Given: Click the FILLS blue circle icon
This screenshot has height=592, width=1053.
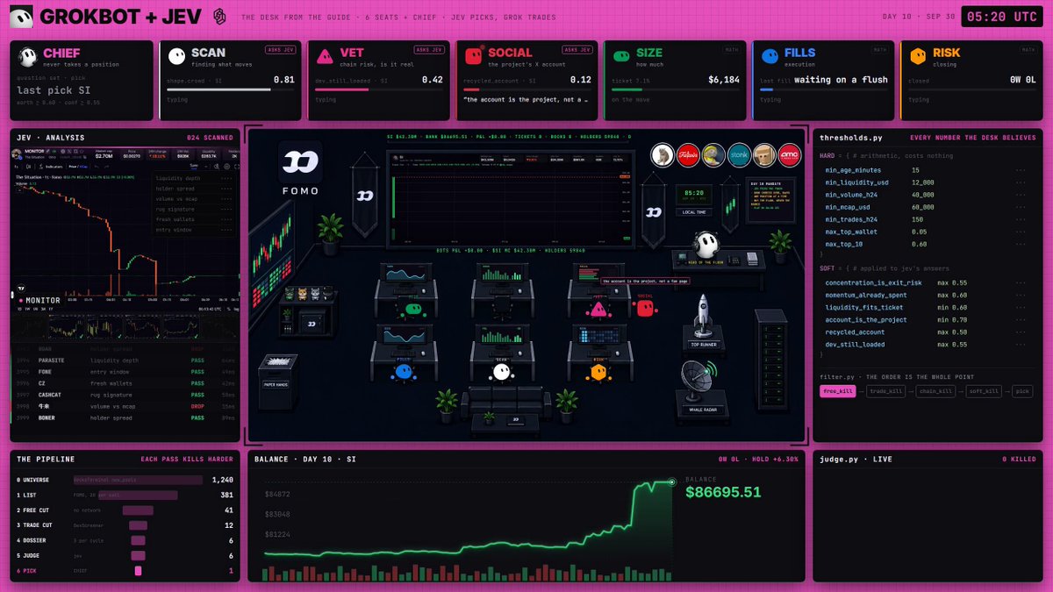Looking at the screenshot, I should [770, 56].
